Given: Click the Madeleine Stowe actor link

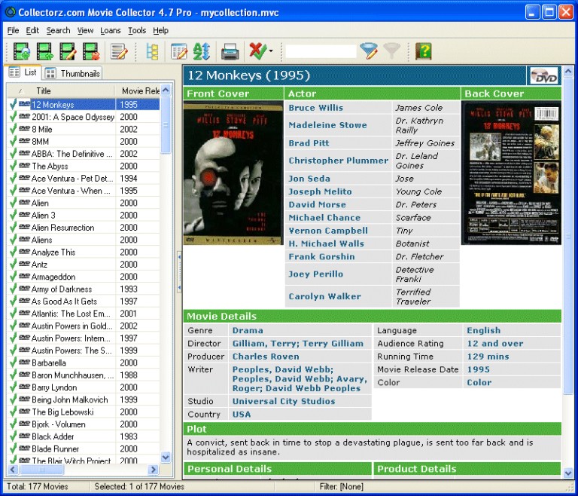Looking at the screenshot, I should pos(327,125).
